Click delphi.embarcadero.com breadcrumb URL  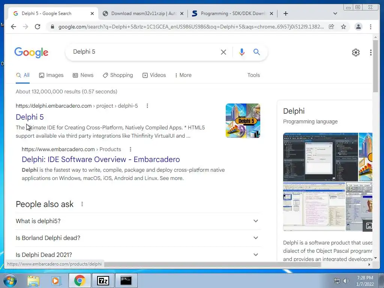click(76, 106)
